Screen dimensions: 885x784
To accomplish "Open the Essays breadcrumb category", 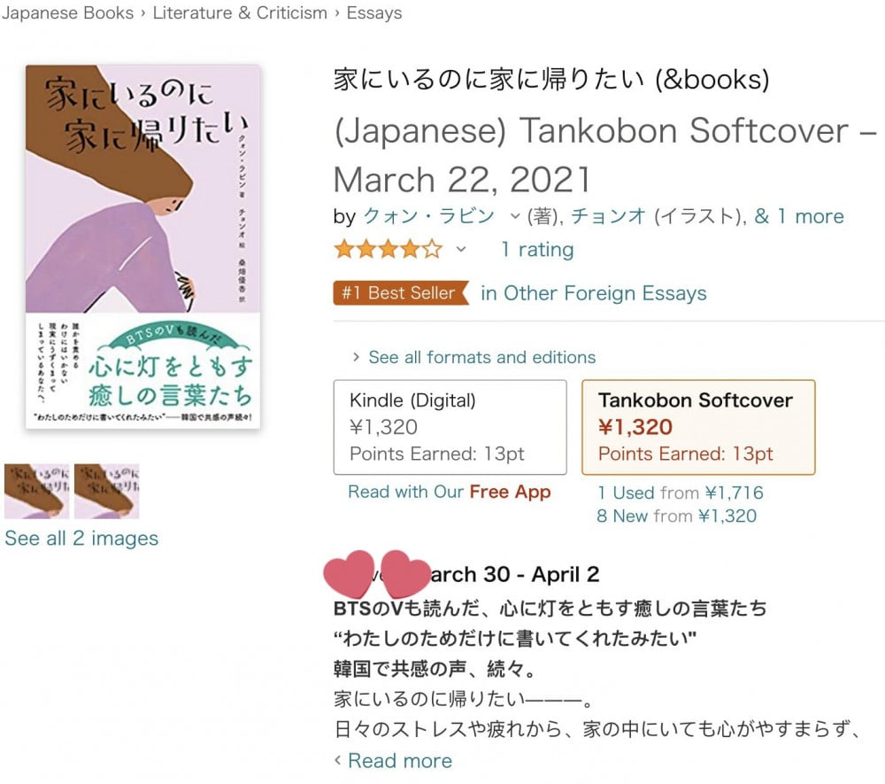I will coord(374,12).
